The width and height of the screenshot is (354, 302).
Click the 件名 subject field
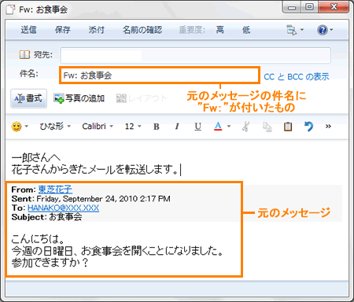coord(160,75)
